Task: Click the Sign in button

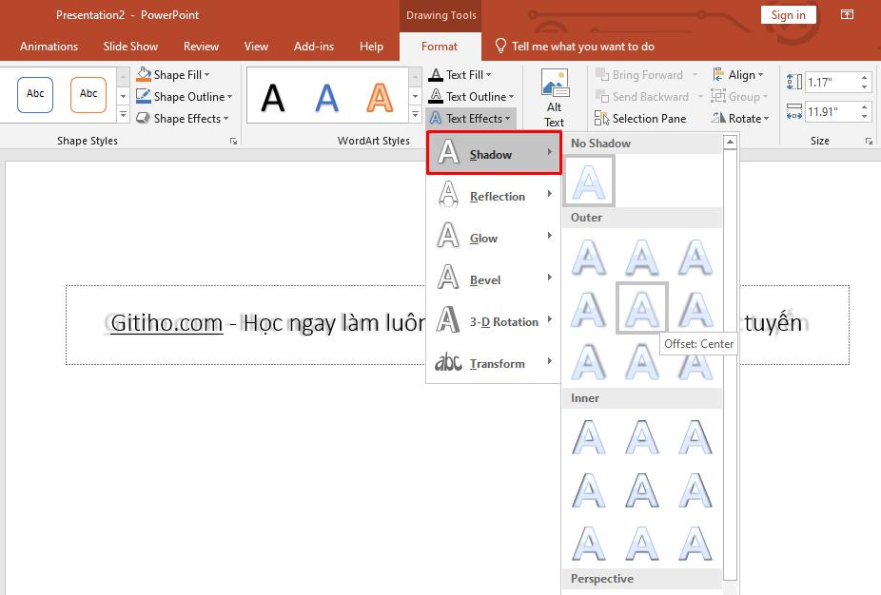Action: 788,14
